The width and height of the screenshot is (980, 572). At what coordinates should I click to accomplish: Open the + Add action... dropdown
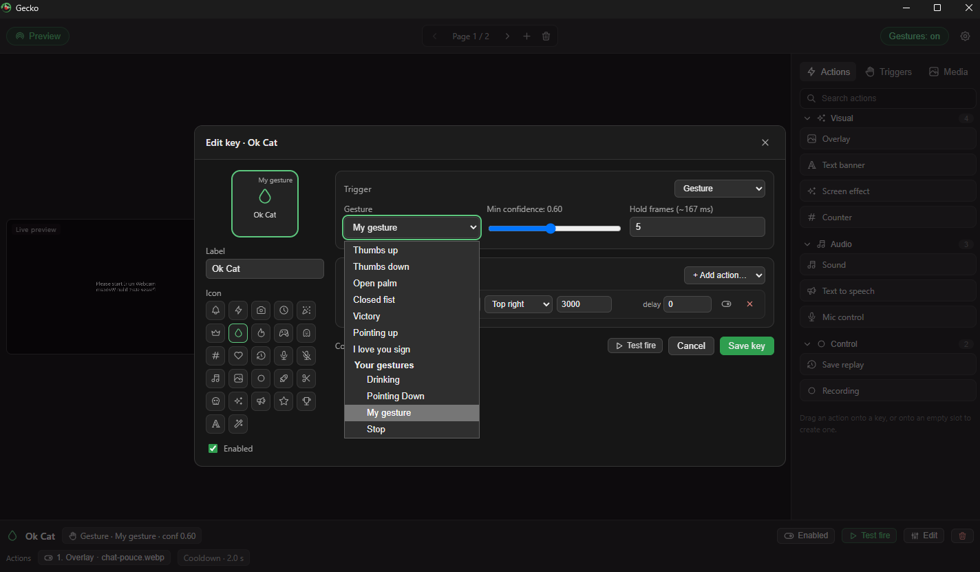[725, 275]
